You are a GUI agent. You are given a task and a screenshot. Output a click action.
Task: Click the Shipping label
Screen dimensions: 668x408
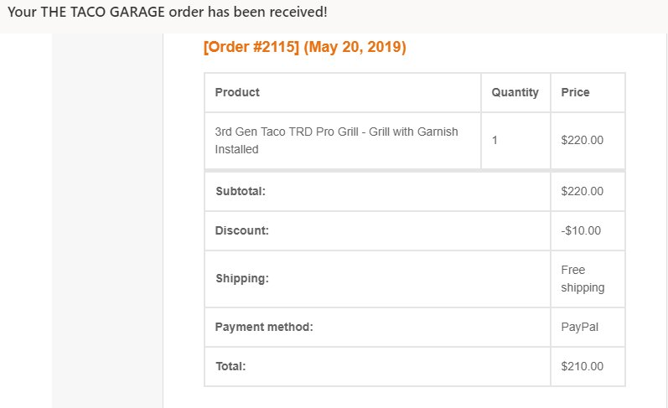pos(242,278)
